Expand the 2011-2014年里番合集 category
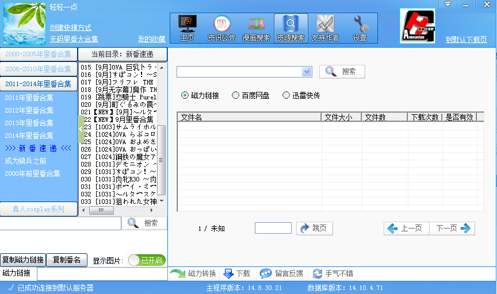 (x=39, y=84)
